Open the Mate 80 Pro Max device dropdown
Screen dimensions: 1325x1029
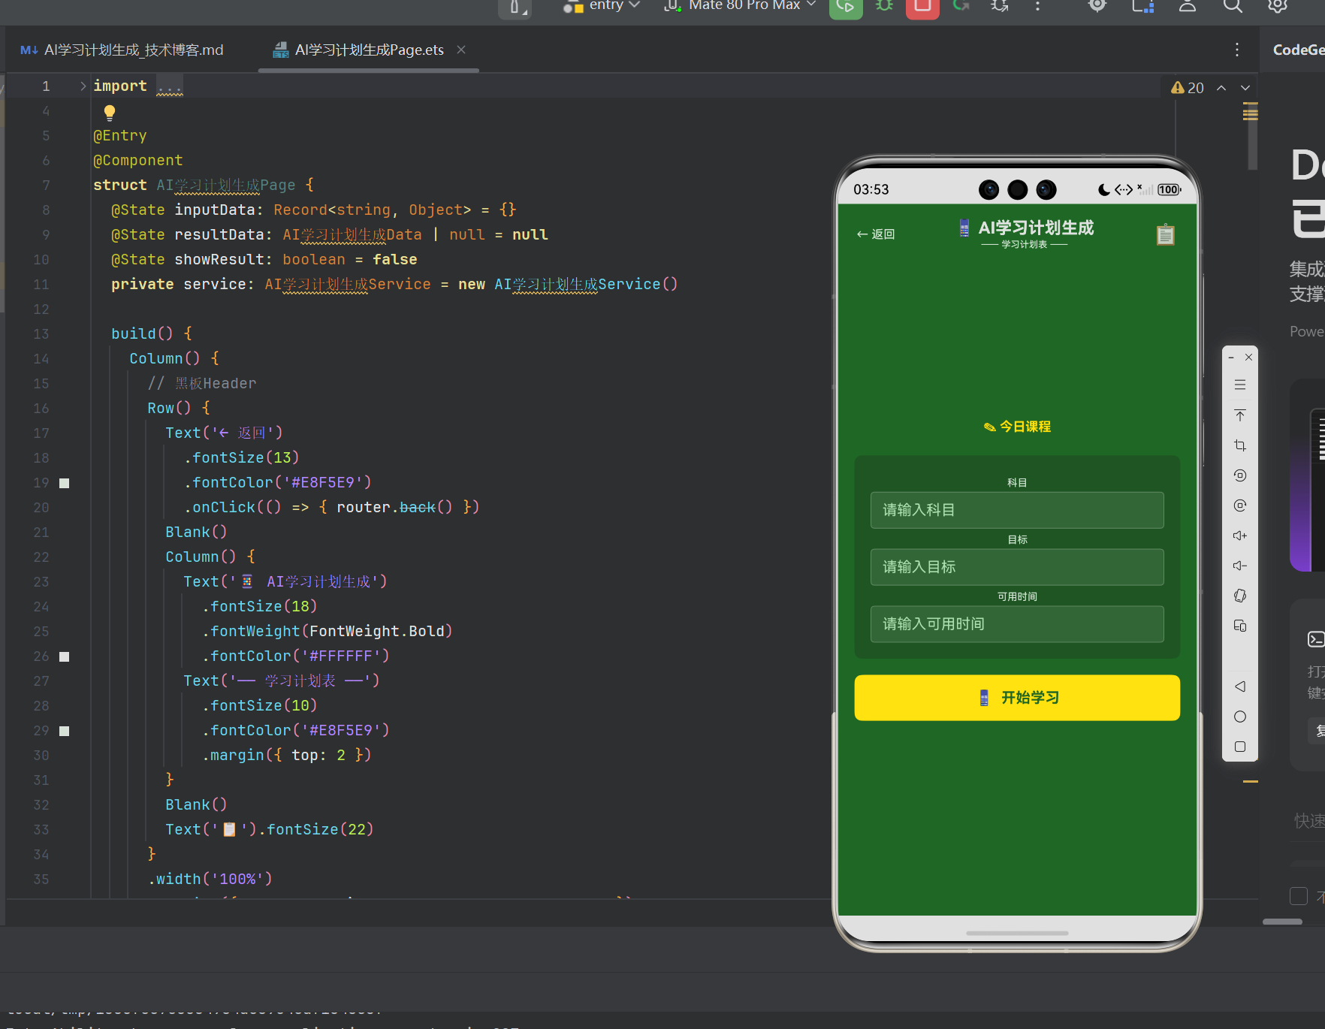pos(740,6)
